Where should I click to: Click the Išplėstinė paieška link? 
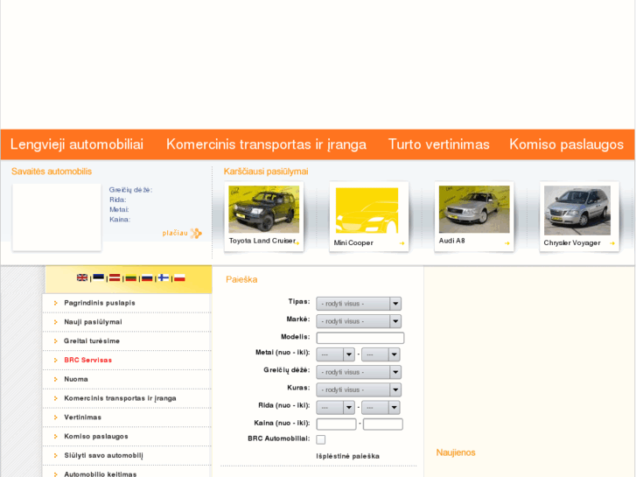click(347, 456)
